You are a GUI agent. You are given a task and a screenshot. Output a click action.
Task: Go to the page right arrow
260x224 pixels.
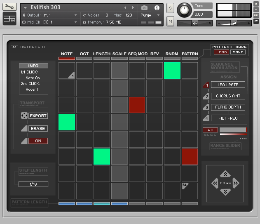pos(236,183)
